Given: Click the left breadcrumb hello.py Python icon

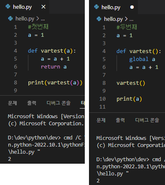Looking at the screenshot, I should coord(10,18).
